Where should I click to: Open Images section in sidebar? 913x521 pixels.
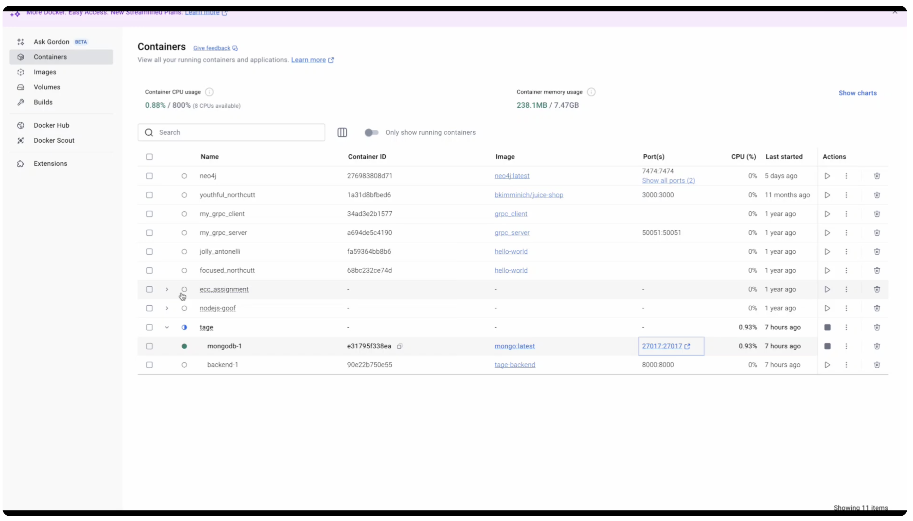(x=45, y=72)
